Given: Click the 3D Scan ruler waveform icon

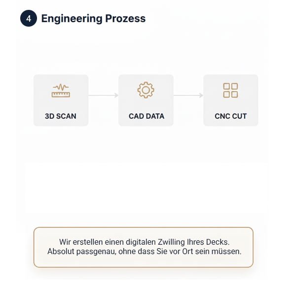Looking at the screenshot, I should point(61,91).
